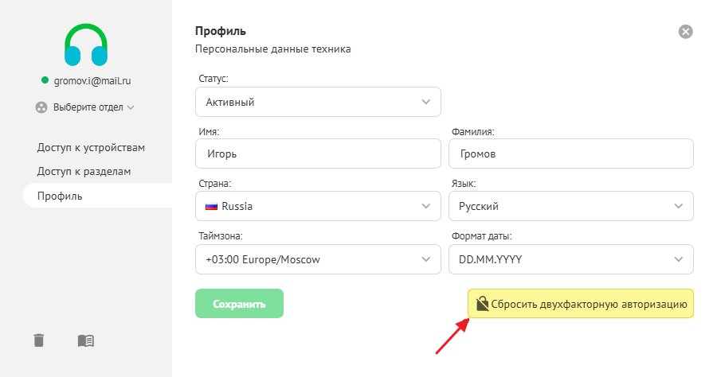Open the Язык language dropdown
Screen dimensions: 717x377
570,206
